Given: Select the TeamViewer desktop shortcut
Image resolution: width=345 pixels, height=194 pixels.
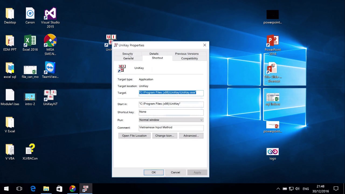Looking at the screenshot, I should [50, 71].
